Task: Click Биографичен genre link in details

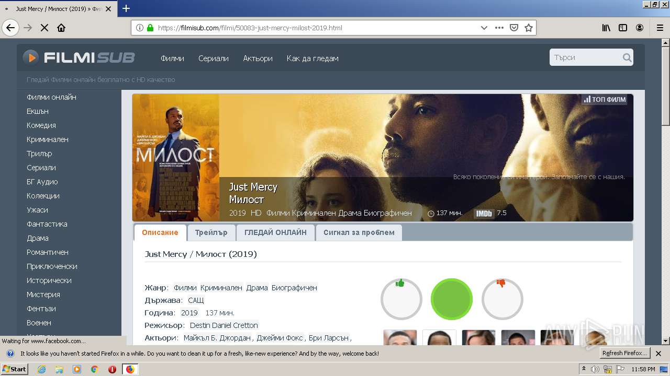Action: [x=294, y=288]
